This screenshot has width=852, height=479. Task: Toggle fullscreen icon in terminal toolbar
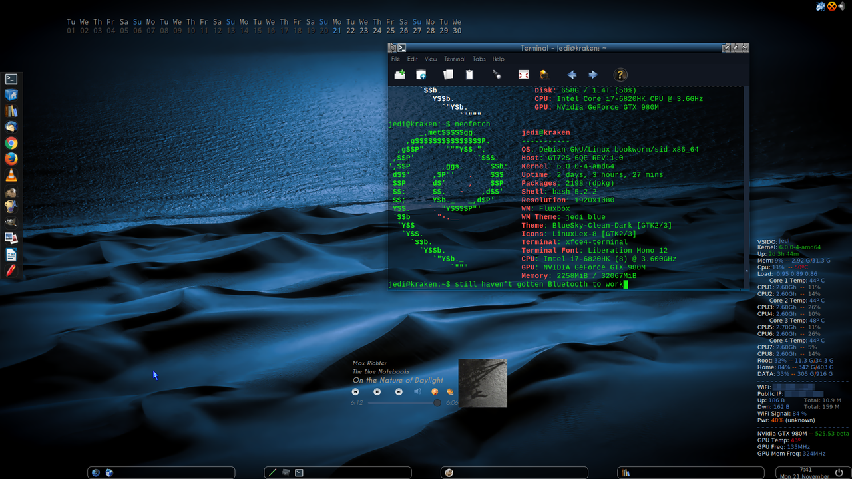coord(523,75)
